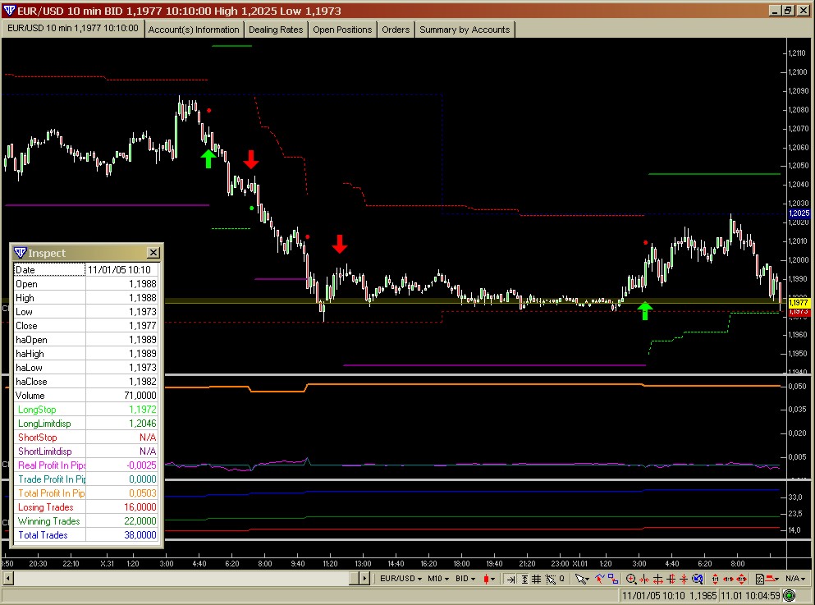Image resolution: width=815 pixels, height=605 pixels.
Task: Click the blue zoom reset icon
Action: pos(698,579)
